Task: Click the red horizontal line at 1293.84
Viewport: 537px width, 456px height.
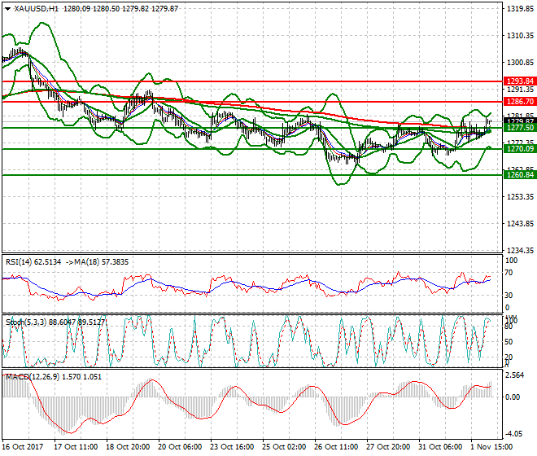Action: pos(244,81)
